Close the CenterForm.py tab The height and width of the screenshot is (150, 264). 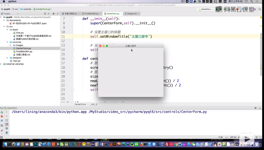click(121, 14)
